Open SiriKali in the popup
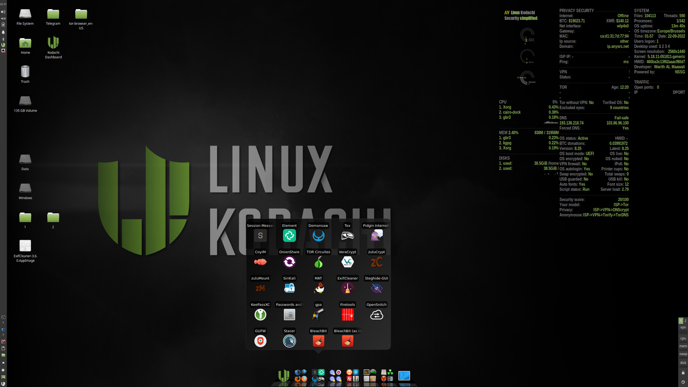688x387 pixels. pyautogui.click(x=289, y=288)
